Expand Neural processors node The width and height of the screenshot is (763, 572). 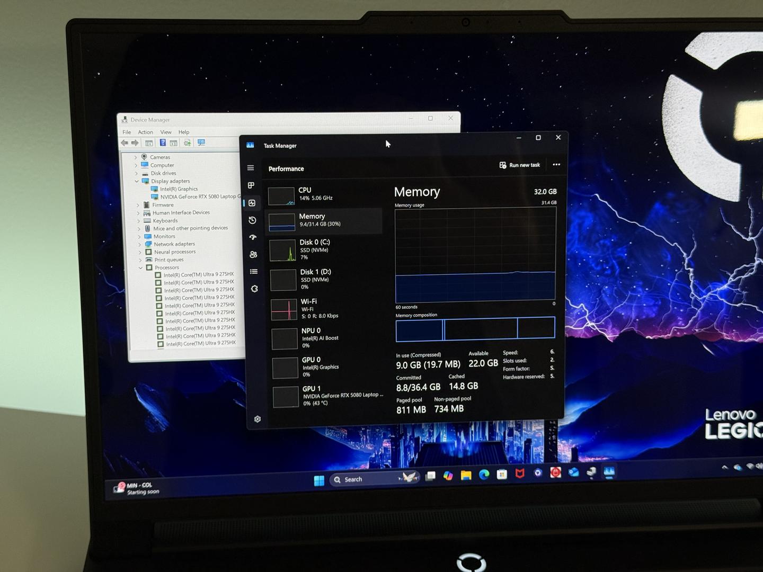point(140,252)
